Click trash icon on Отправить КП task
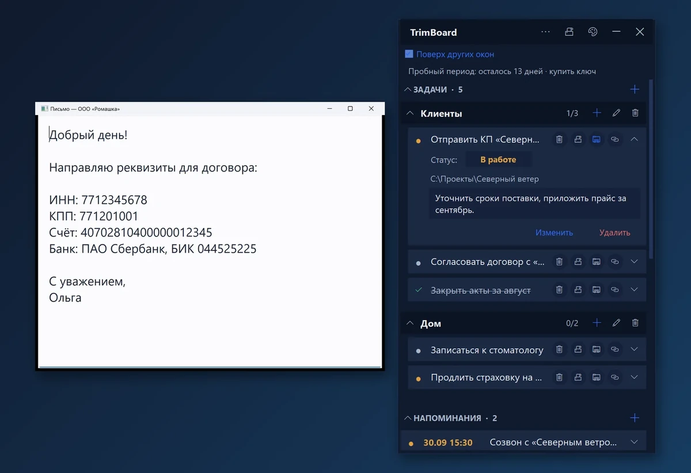This screenshot has height=473, width=691. point(559,139)
